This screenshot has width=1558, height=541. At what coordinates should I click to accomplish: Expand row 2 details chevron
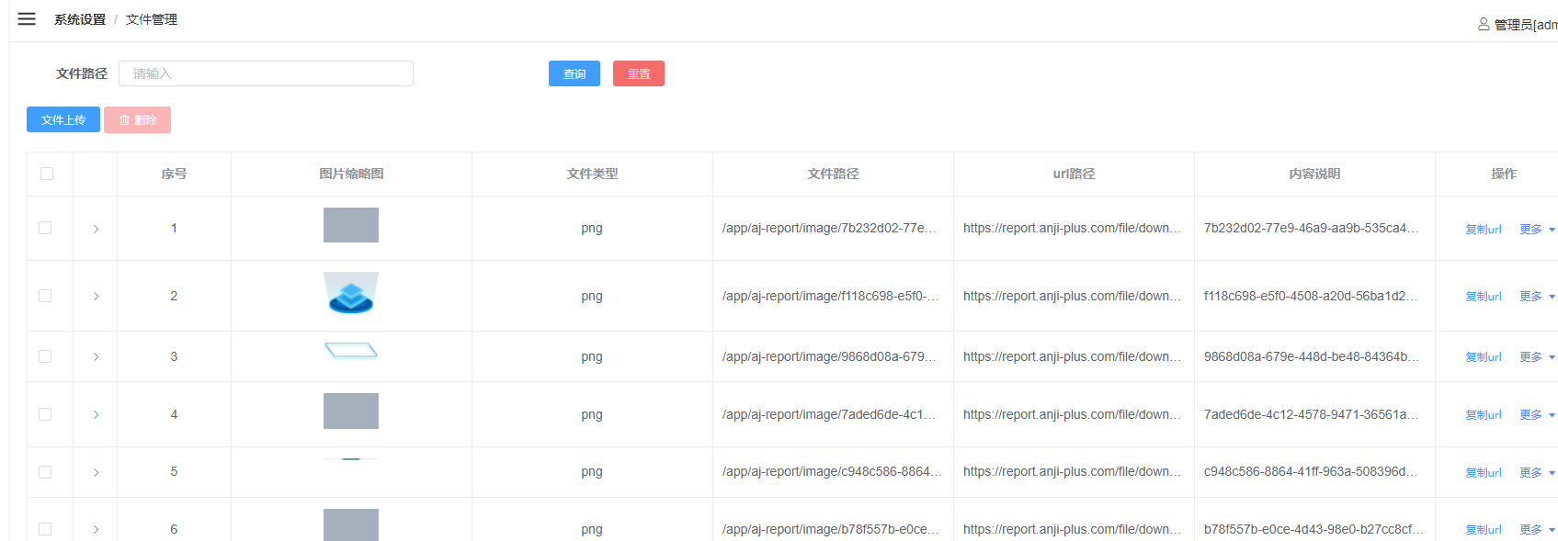pos(96,296)
